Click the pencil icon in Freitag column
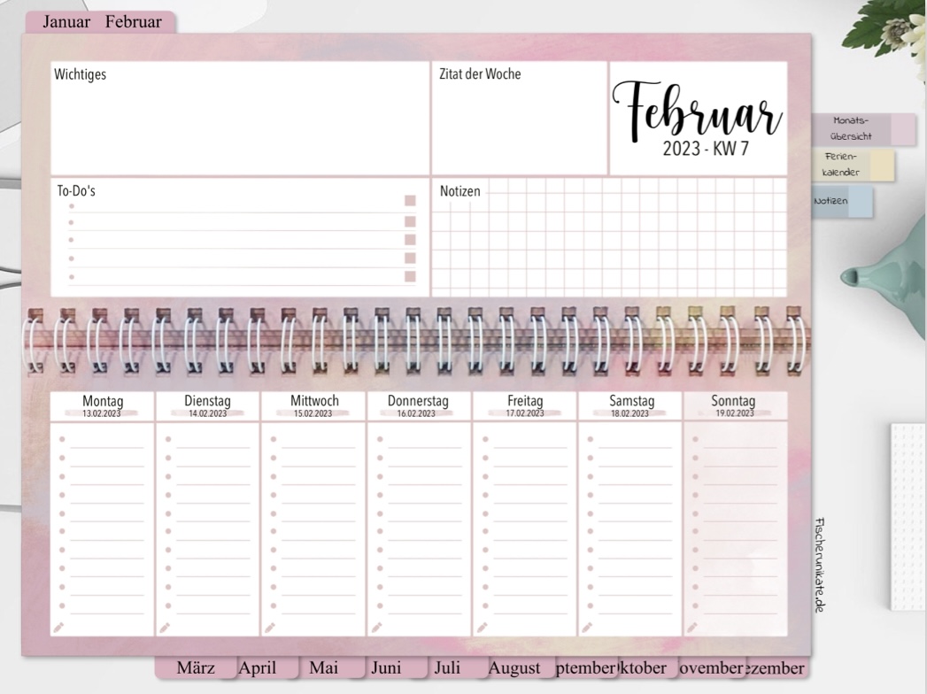Screen dimensions: 927x694 pyautogui.click(x=482, y=627)
